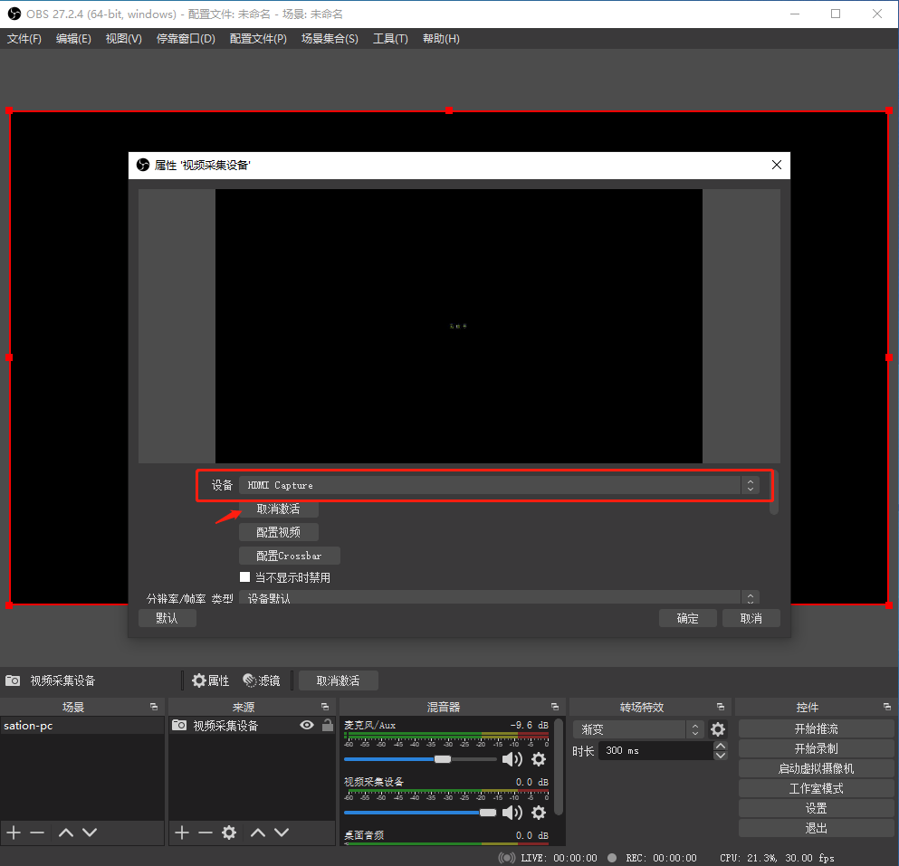This screenshot has height=866, width=899.
Task: Click 确定 in the properties dialog
Action: (x=688, y=618)
